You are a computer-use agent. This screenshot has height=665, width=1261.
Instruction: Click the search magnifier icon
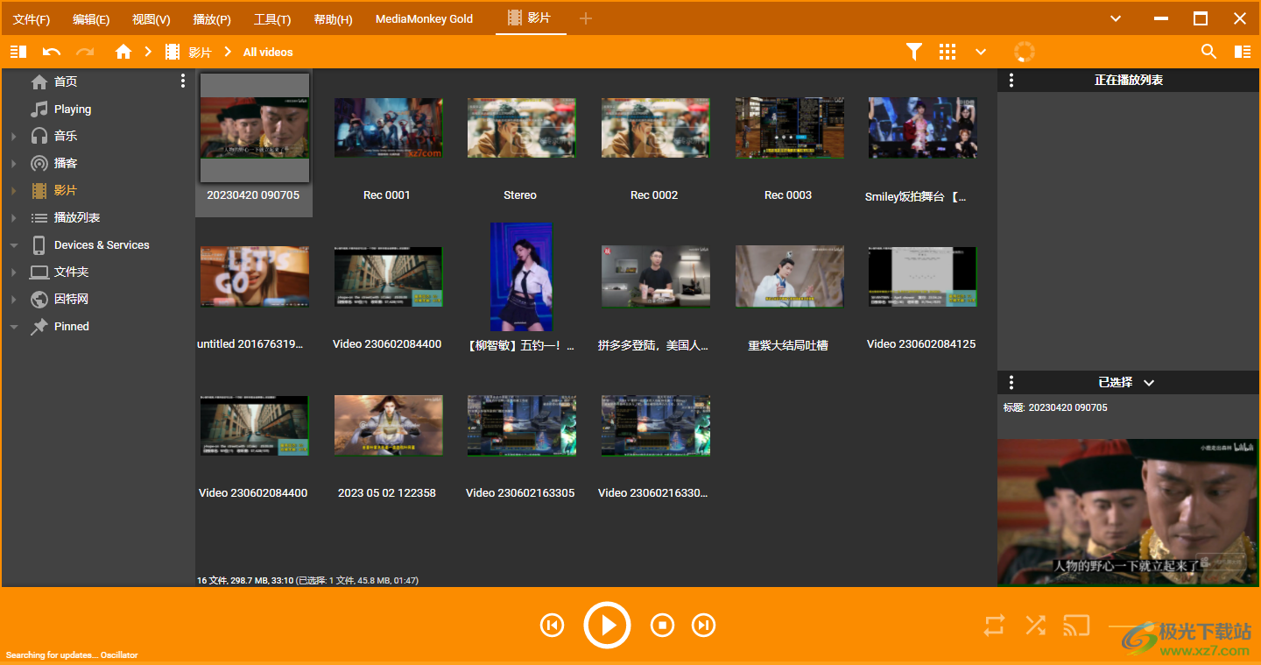point(1208,52)
